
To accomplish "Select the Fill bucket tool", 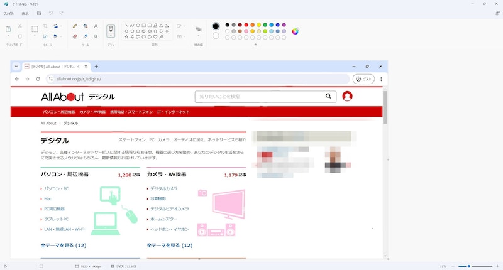I will (x=86, y=26).
